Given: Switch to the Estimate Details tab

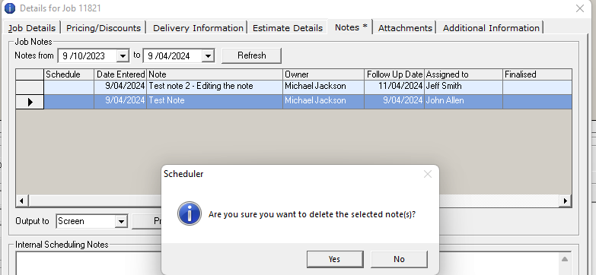Looking at the screenshot, I should pos(288,28).
